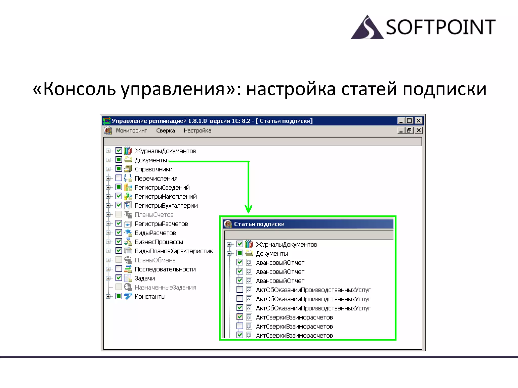Expand ЖурналыДокументов node in main tree
518x388 pixels.
(108, 151)
